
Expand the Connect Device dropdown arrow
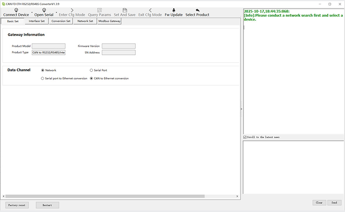point(32,13)
